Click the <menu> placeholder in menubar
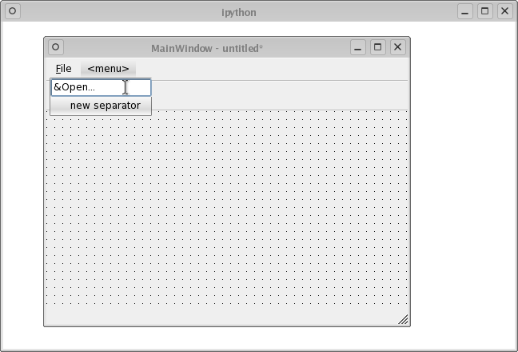This screenshot has width=518, height=352. (x=108, y=69)
